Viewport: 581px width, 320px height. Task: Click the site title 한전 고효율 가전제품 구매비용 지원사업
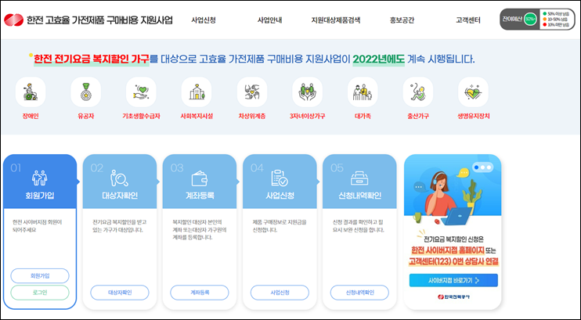pyautogui.click(x=99, y=20)
